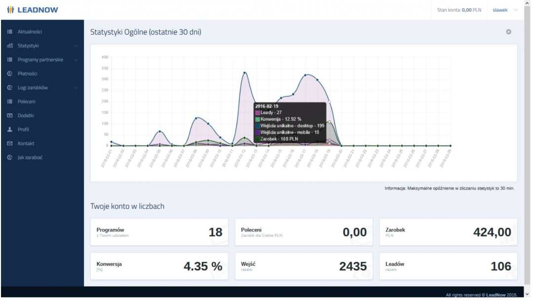
Task: Click the LeadNow logo icon
Action: point(10,10)
